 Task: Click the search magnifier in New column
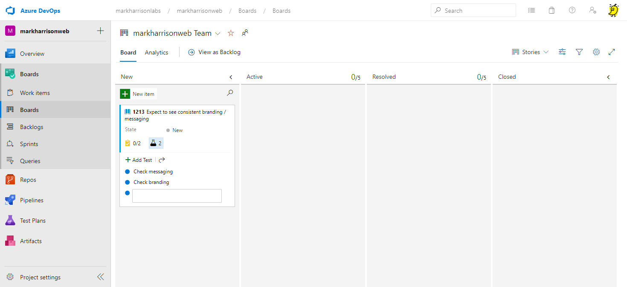tap(230, 93)
